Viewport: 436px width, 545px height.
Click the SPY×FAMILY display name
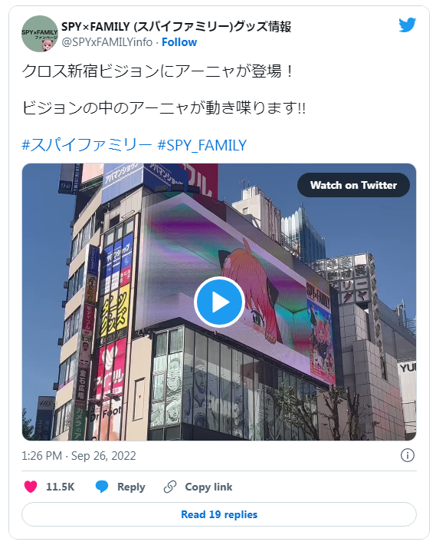[x=176, y=26]
